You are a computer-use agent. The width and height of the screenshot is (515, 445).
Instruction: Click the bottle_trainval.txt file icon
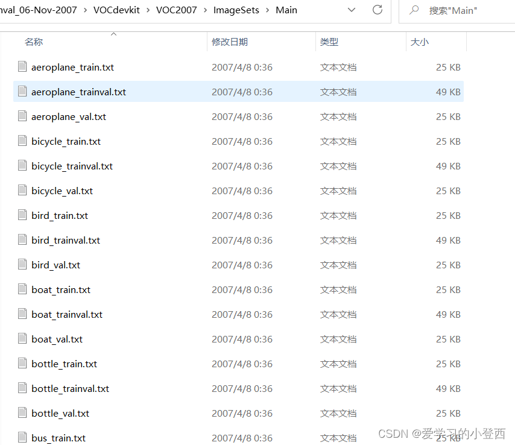coord(22,388)
